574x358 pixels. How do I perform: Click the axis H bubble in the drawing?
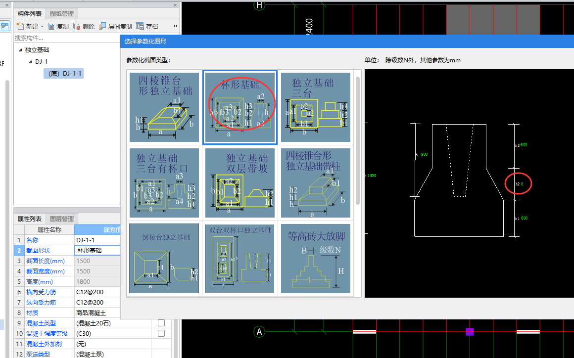(259, 5)
